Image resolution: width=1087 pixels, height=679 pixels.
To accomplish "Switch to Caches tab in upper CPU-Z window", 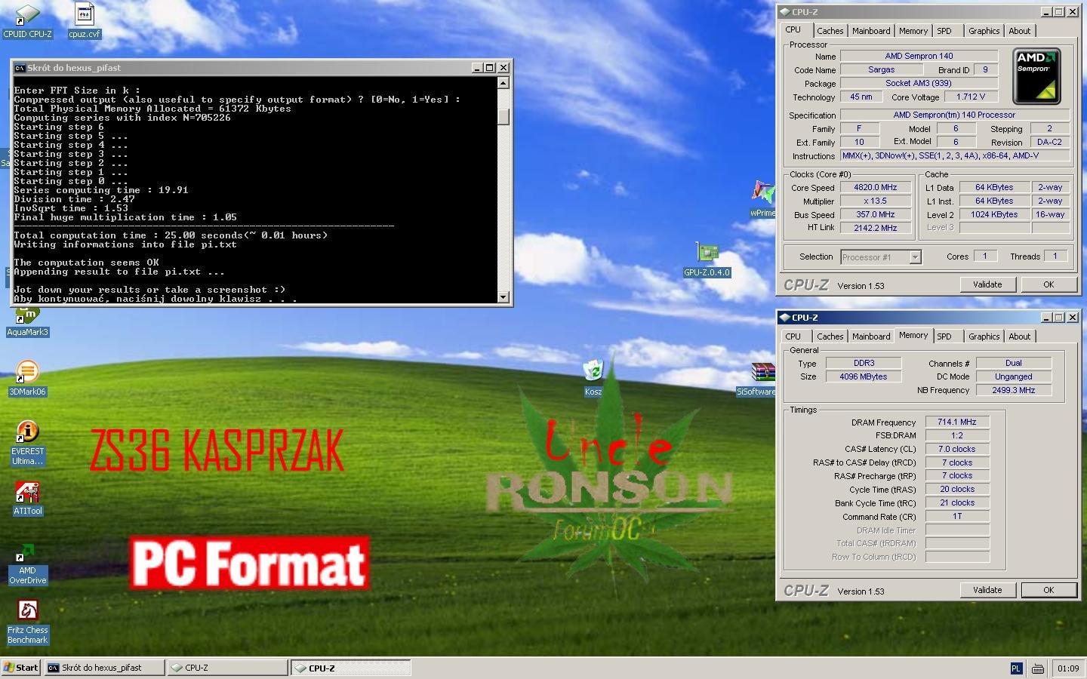I will pos(830,31).
